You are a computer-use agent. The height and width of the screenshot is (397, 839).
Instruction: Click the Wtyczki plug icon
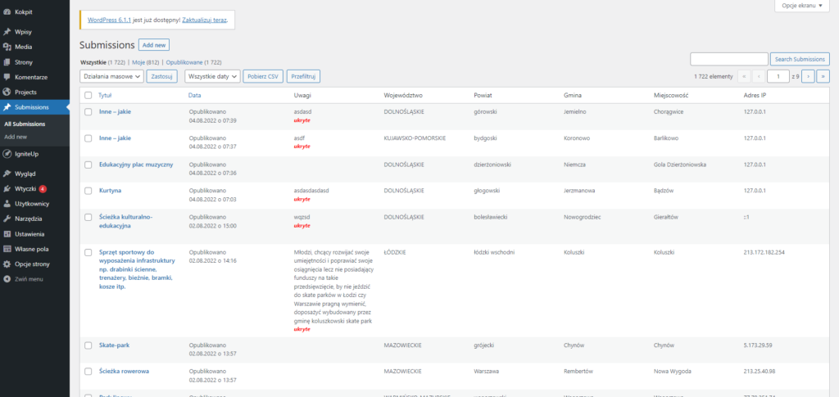pos(7,188)
